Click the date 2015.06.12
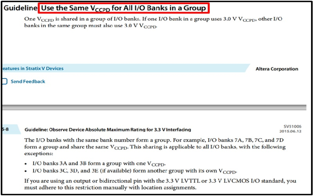 [290, 131]
